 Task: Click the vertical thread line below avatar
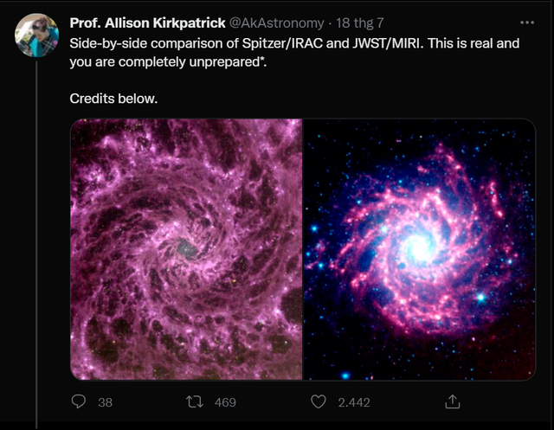pos(36,245)
